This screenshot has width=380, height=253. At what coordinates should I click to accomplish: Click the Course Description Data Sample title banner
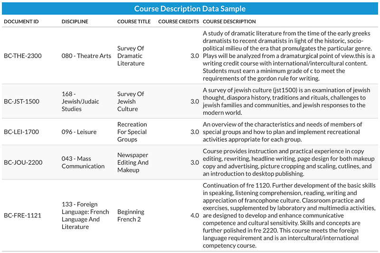coord(190,9)
